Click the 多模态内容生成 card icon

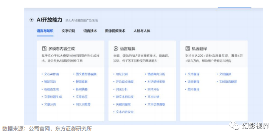44,49
